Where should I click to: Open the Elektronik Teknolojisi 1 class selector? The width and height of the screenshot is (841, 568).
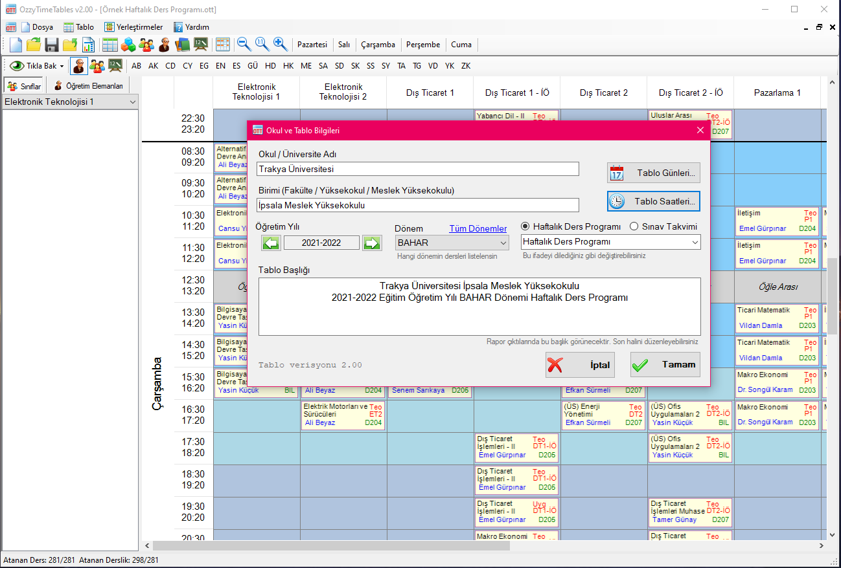(69, 100)
